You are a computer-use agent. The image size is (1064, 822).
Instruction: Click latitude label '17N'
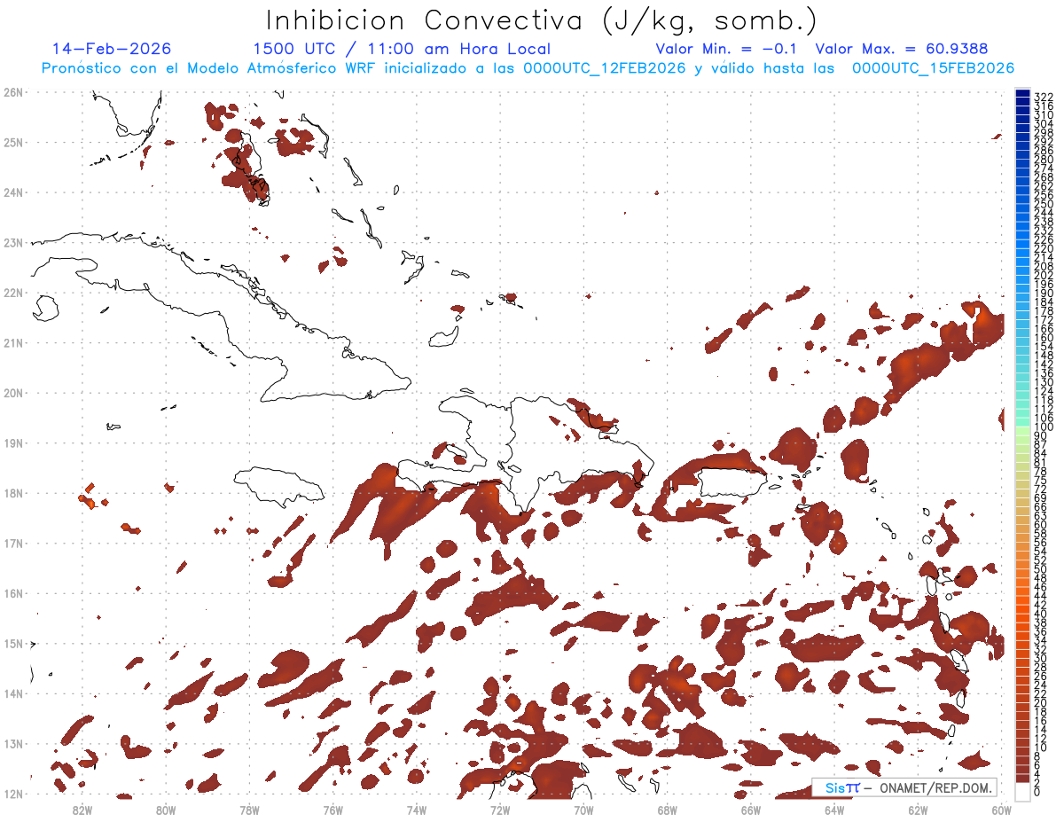pyautogui.click(x=13, y=543)
